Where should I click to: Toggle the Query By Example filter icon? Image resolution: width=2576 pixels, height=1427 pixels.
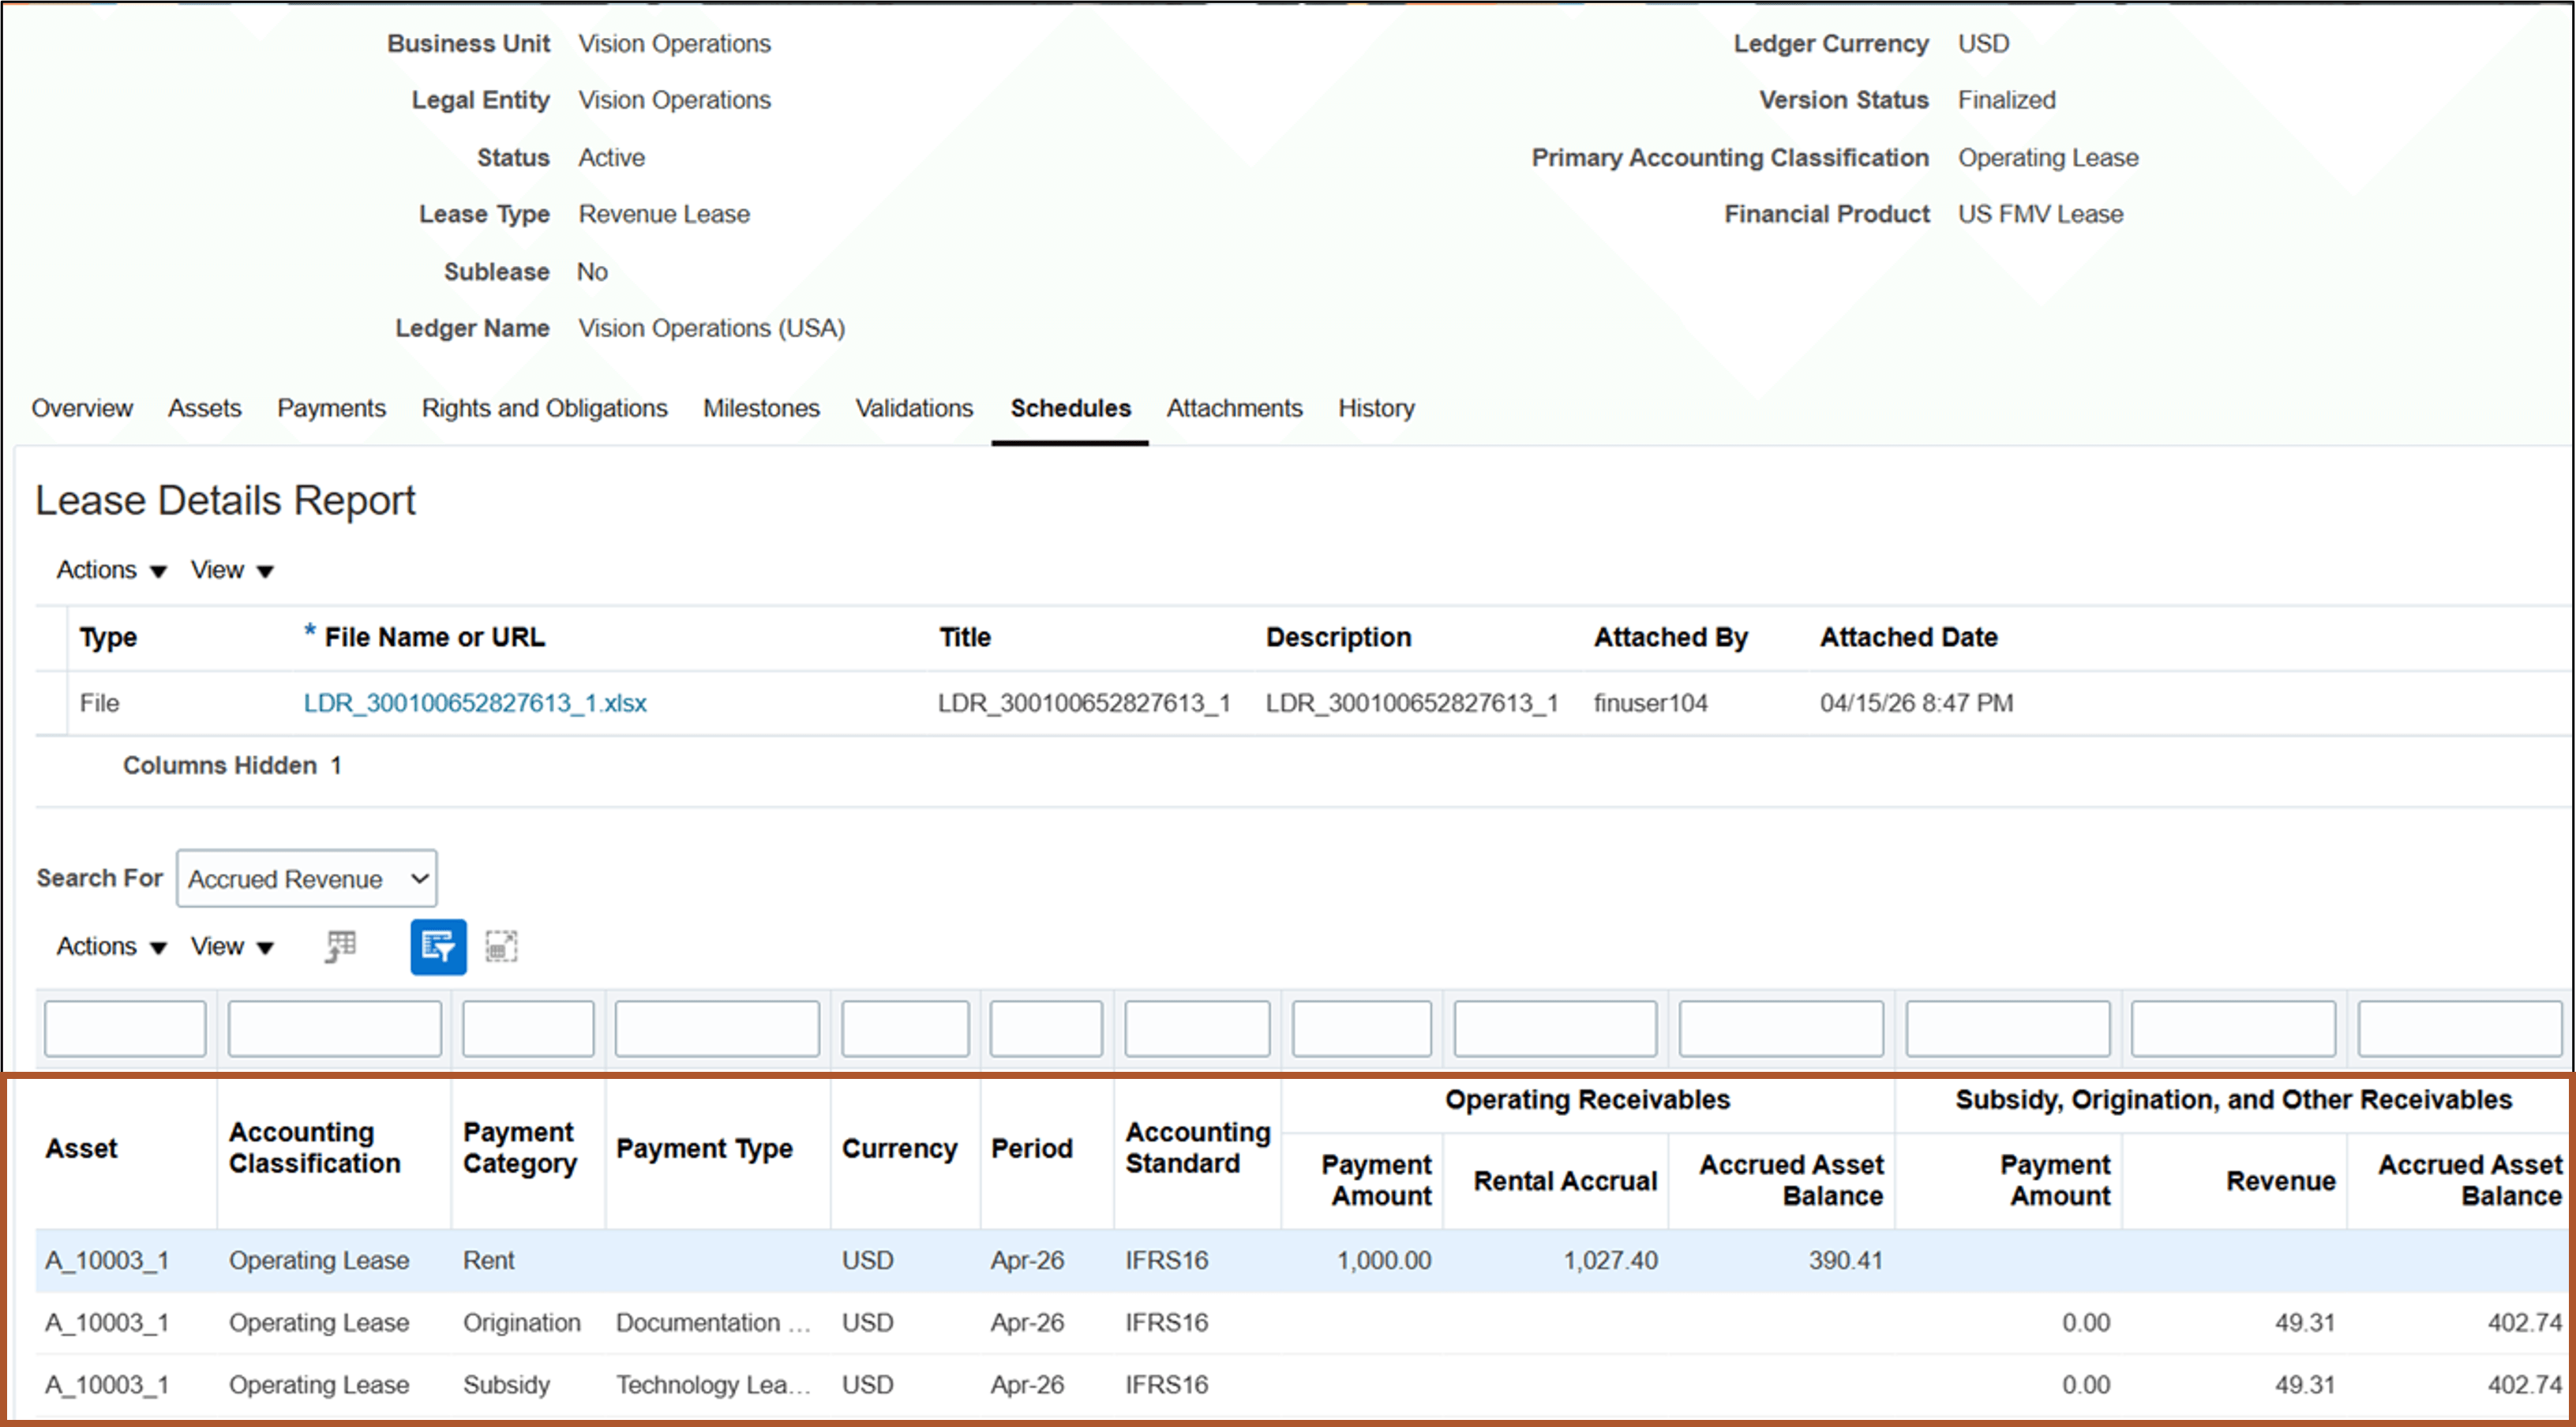click(x=438, y=946)
